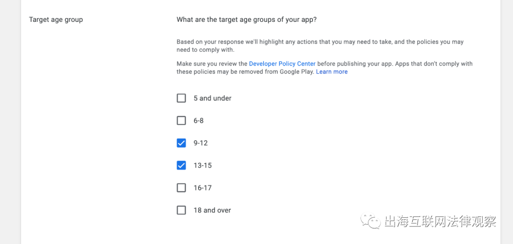
Task: Click the '9-12' option label text
Action: 200,143
